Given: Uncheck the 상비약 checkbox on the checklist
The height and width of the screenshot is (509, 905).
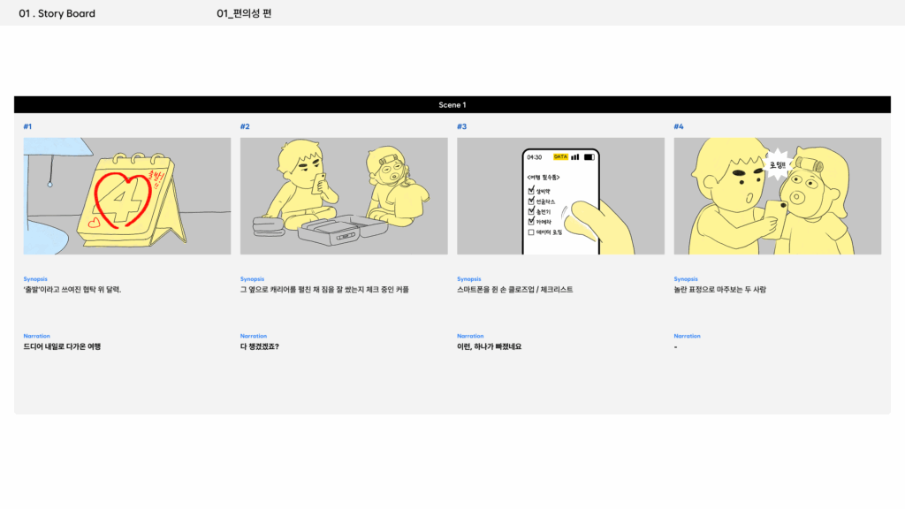Looking at the screenshot, I should (x=531, y=189).
